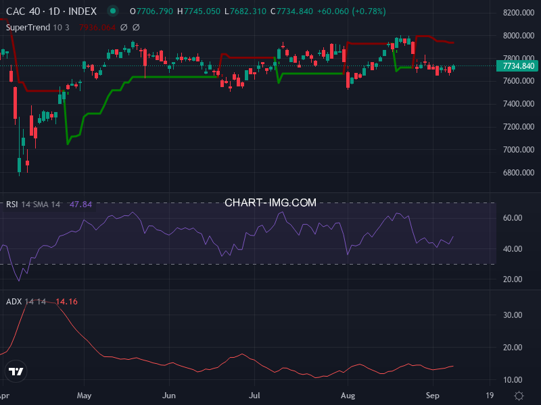The image size is (541, 405).
Task: Click the 7200.000 price scale label
Action: pos(519,127)
